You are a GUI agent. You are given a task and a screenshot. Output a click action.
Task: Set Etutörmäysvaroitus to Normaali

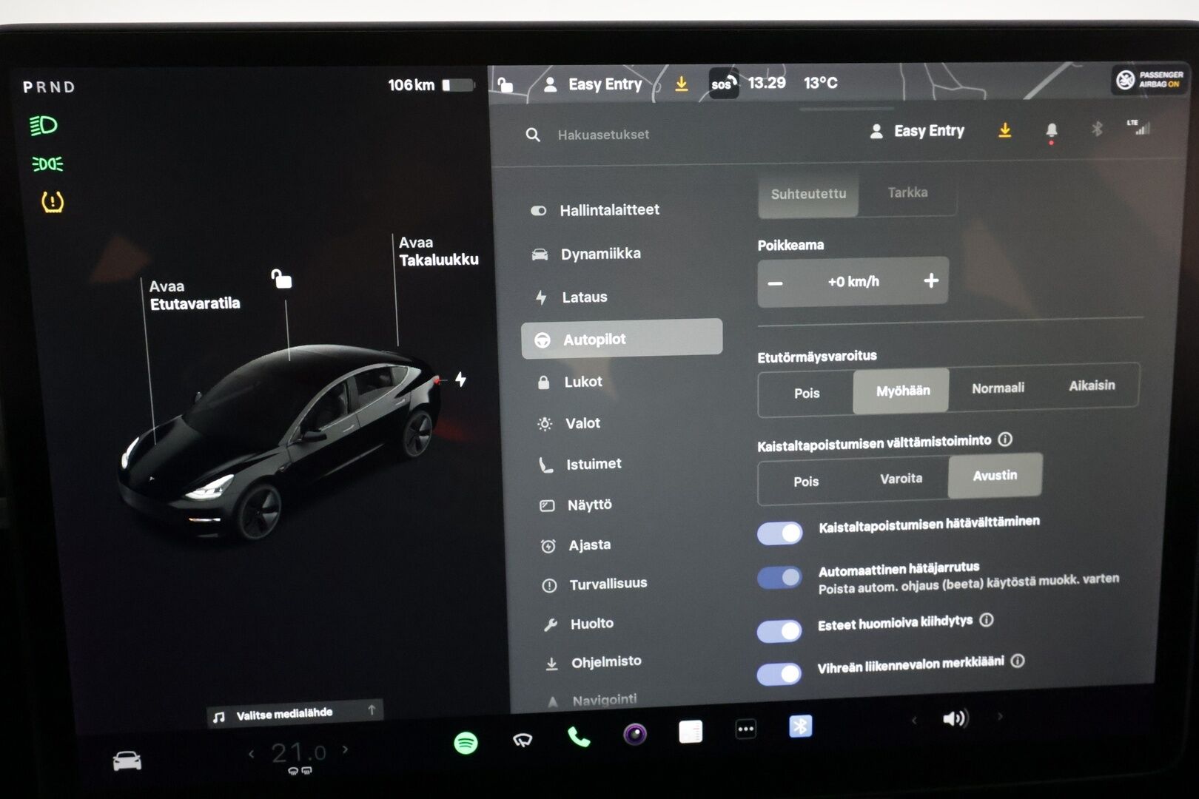click(998, 388)
